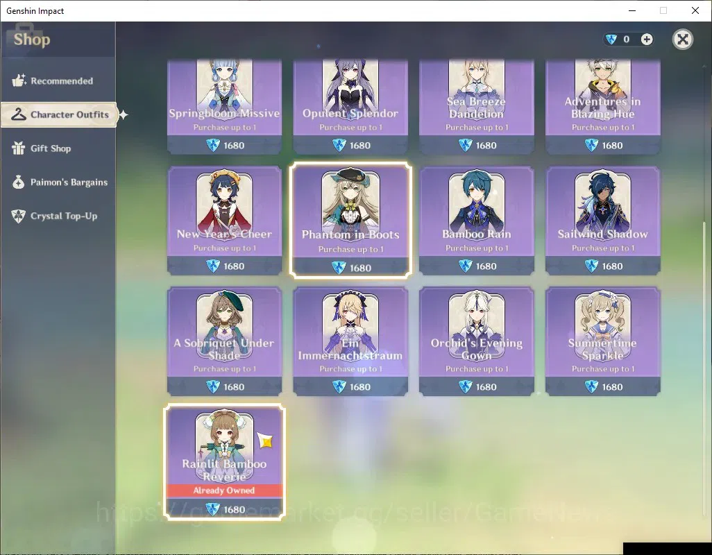The height and width of the screenshot is (555, 712).
Task: Click 'Purchase up to 1' on Bamboo Rain
Action: [477, 248]
